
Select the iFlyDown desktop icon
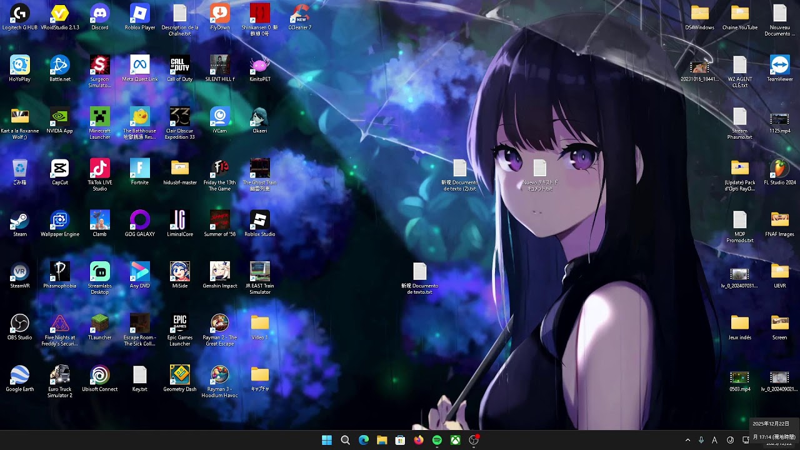[220, 17]
